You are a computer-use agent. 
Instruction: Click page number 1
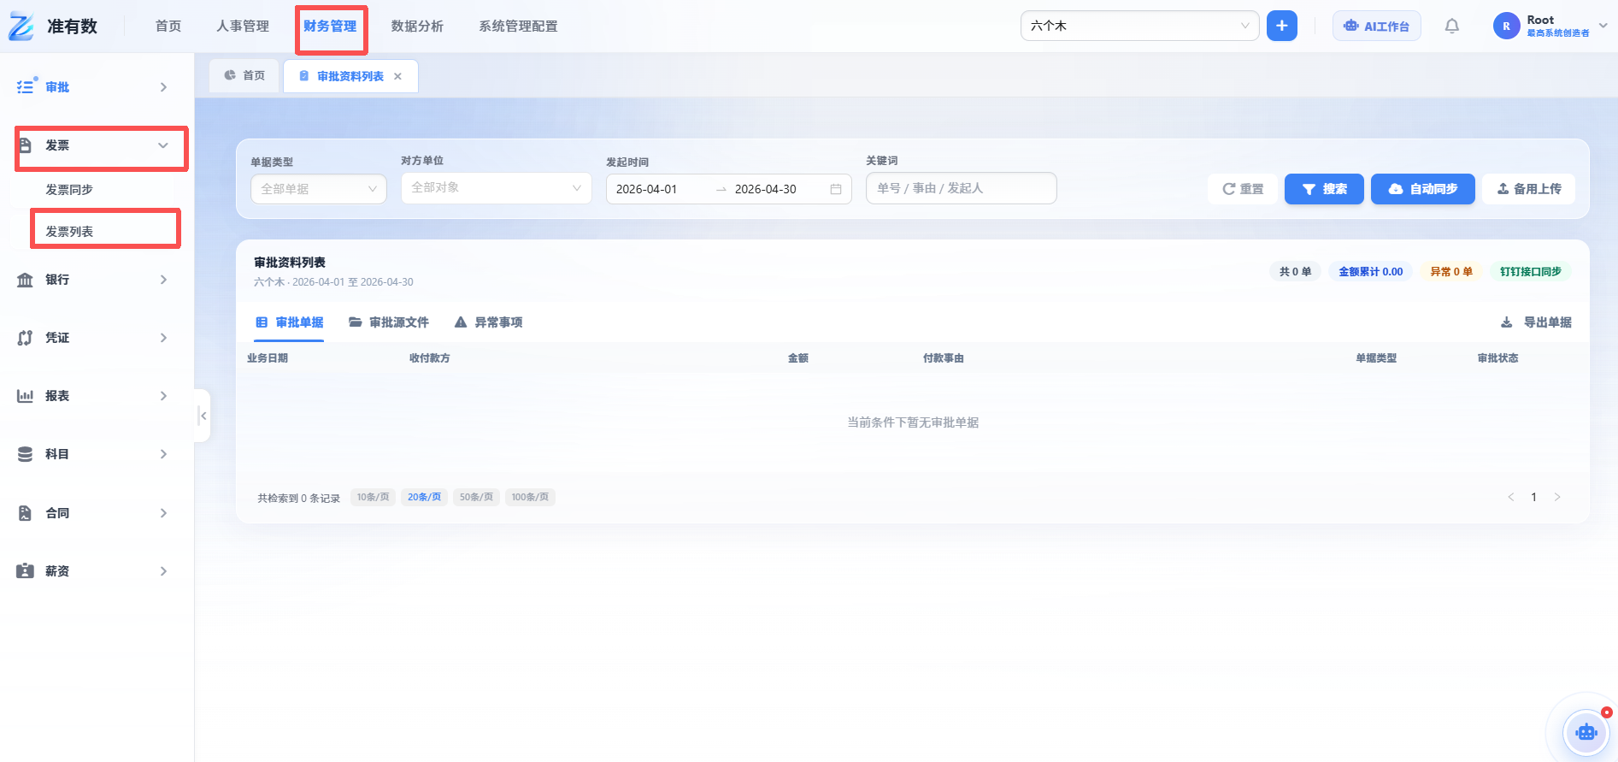[x=1533, y=497]
